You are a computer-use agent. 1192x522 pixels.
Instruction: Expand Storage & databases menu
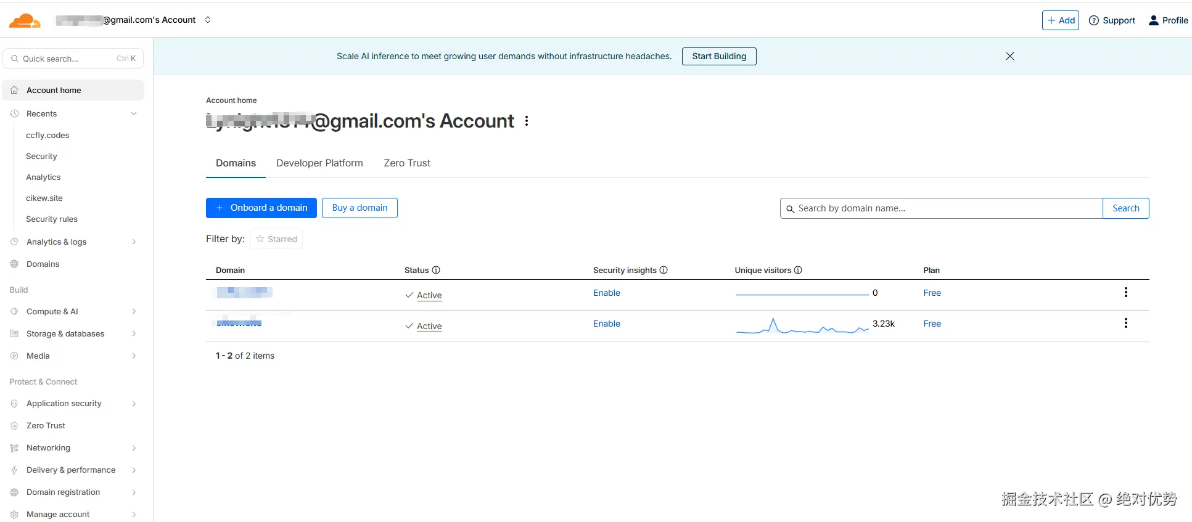[134, 334]
